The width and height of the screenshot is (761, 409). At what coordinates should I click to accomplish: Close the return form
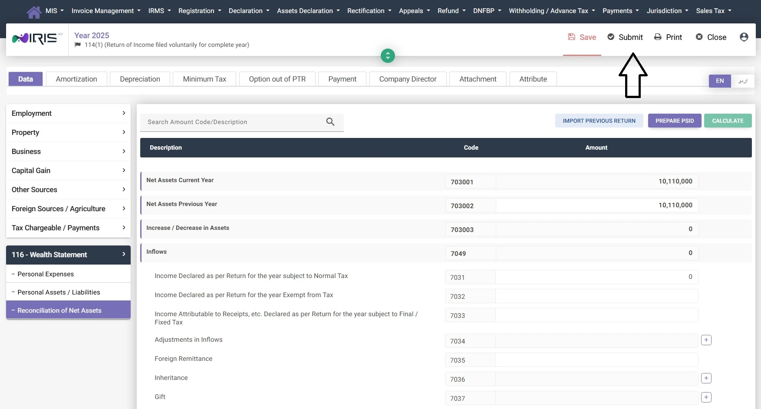[x=711, y=37]
